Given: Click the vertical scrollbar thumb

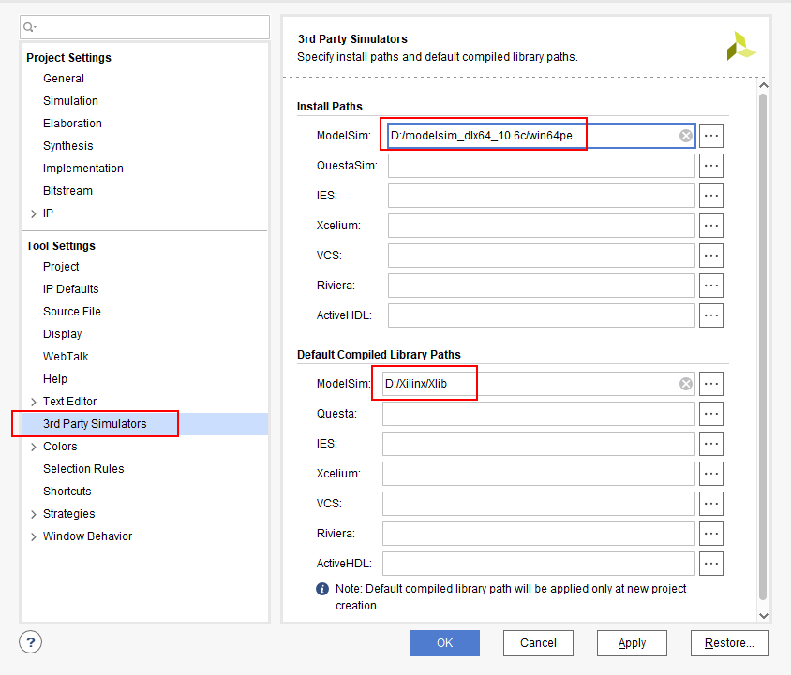Looking at the screenshot, I should point(763,346).
